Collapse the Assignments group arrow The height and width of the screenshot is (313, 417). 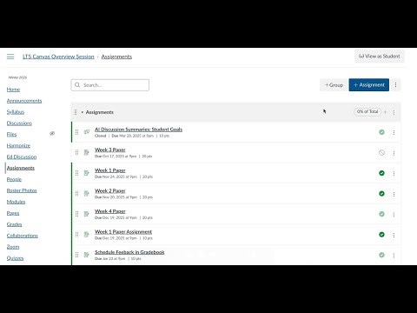click(83, 112)
